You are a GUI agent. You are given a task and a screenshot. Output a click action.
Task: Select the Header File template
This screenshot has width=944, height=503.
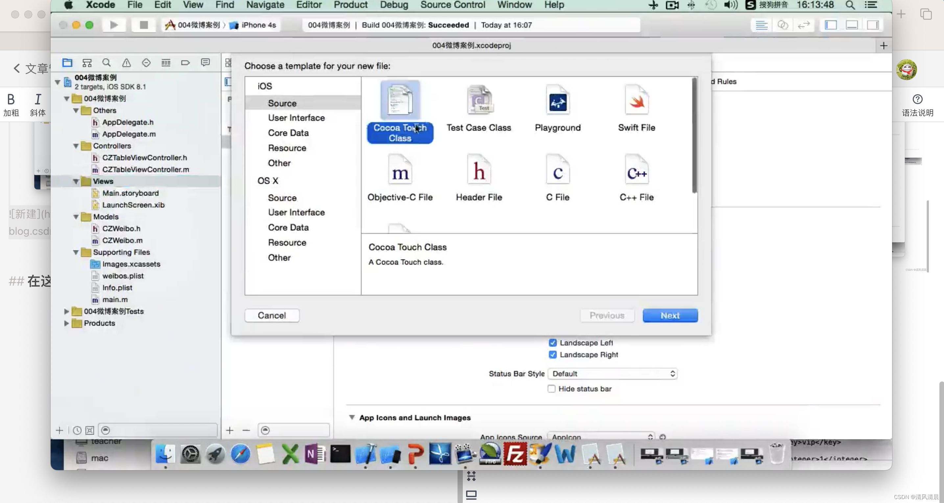click(x=479, y=178)
